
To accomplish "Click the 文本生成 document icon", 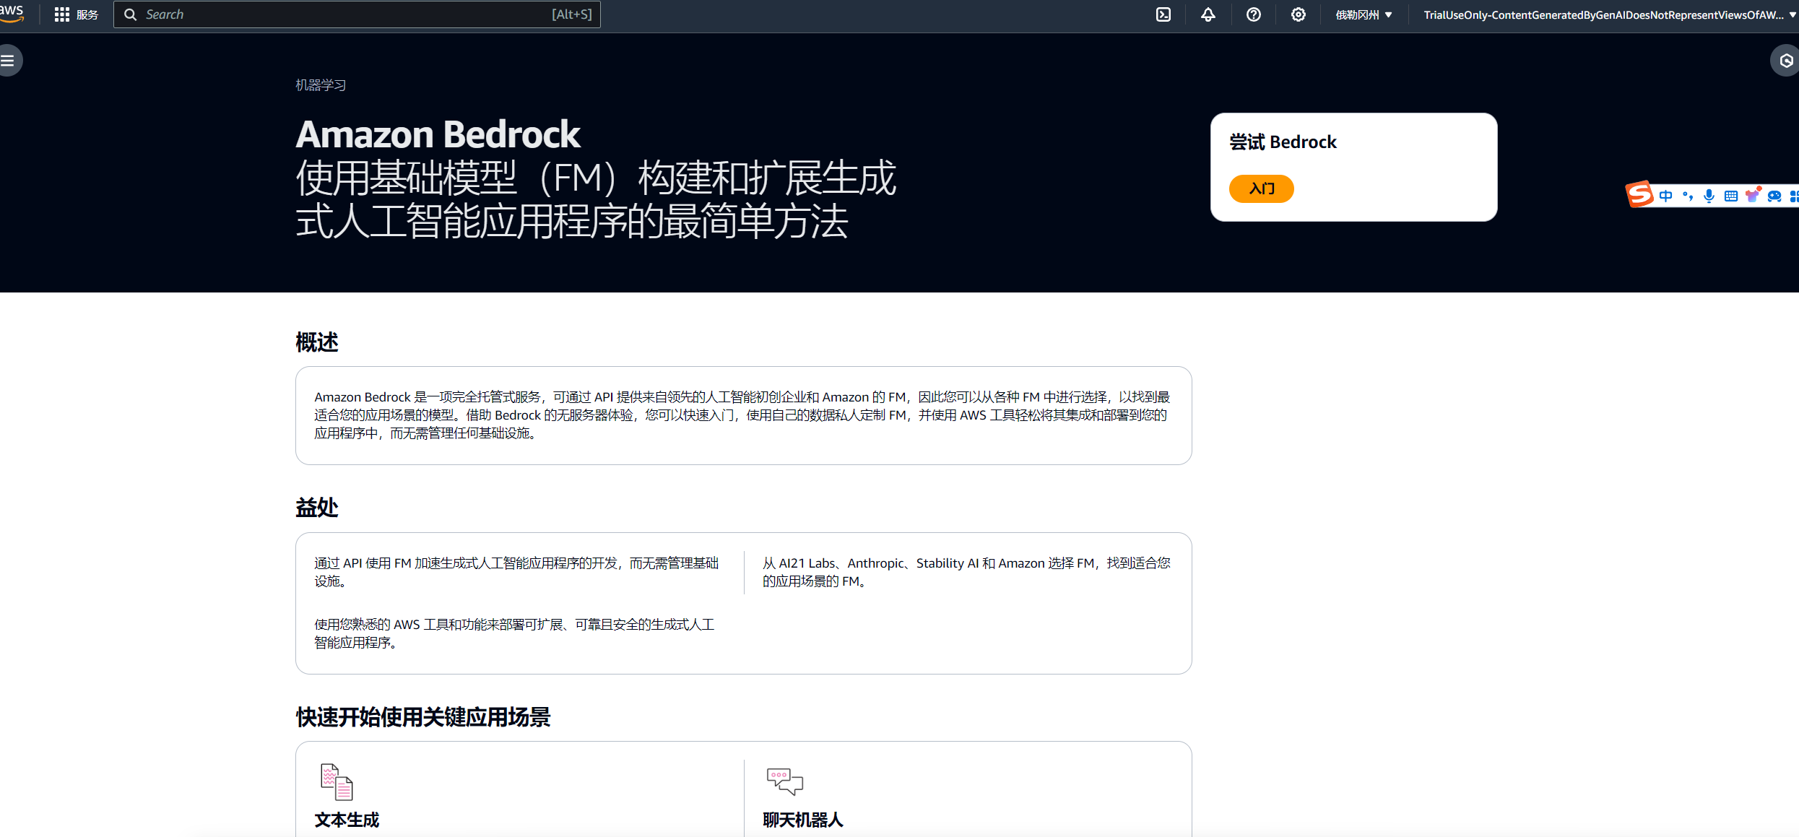I will click(x=337, y=781).
